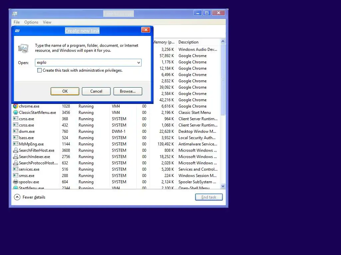This screenshot has width=341, height=255.
Task: Click Browse to locate a program
Action: pos(128,91)
